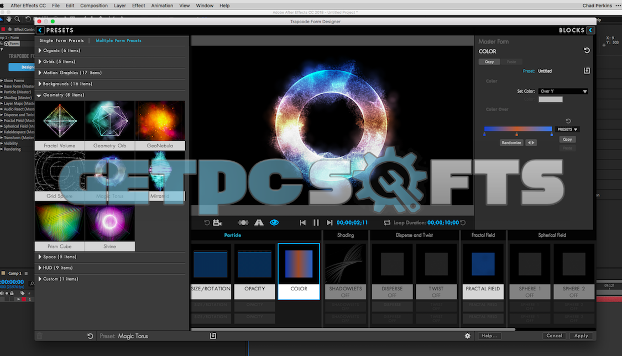Click the Help button
The image size is (622, 356).
(489, 336)
